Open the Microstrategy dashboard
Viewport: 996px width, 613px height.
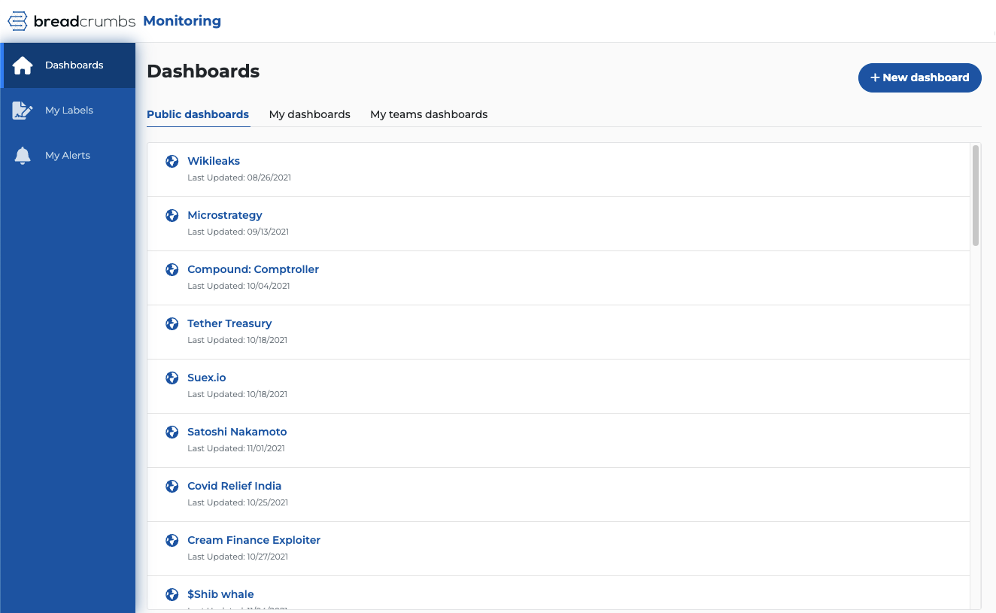(224, 215)
